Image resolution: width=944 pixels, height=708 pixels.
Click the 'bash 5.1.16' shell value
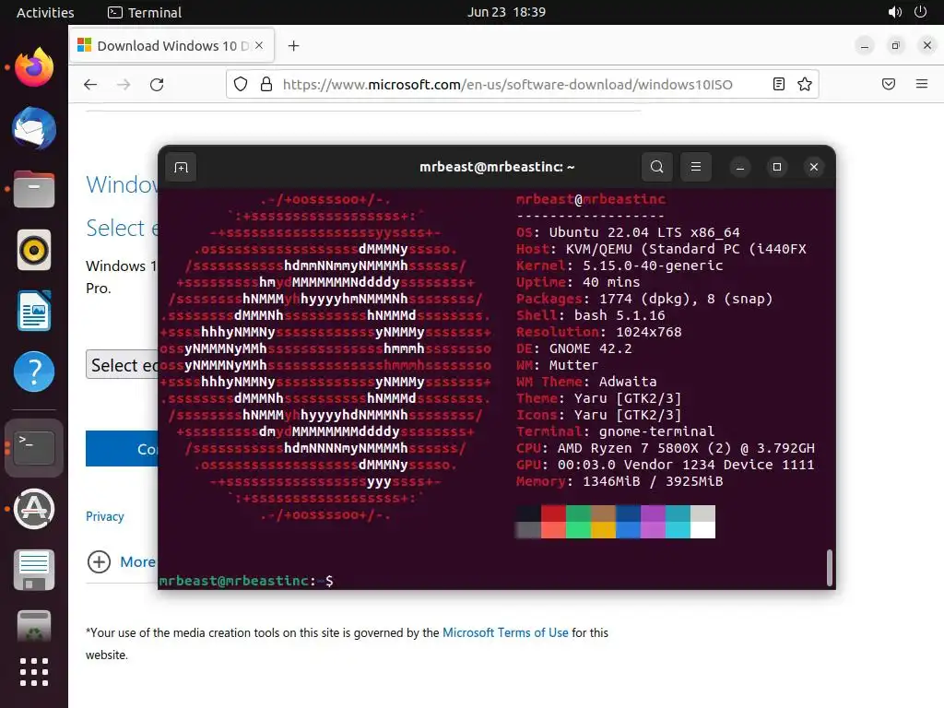(x=619, y=315)
